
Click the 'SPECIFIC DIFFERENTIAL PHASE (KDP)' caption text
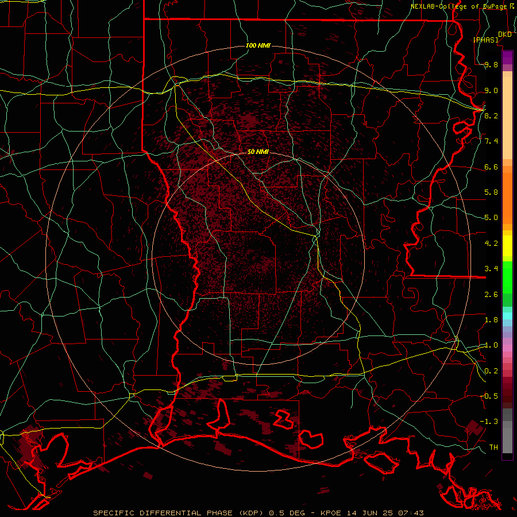[x=179, y=513]
